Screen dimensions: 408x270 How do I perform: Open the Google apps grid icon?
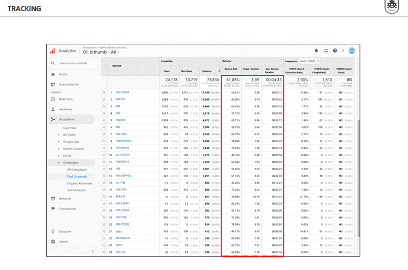click(326, 51)
